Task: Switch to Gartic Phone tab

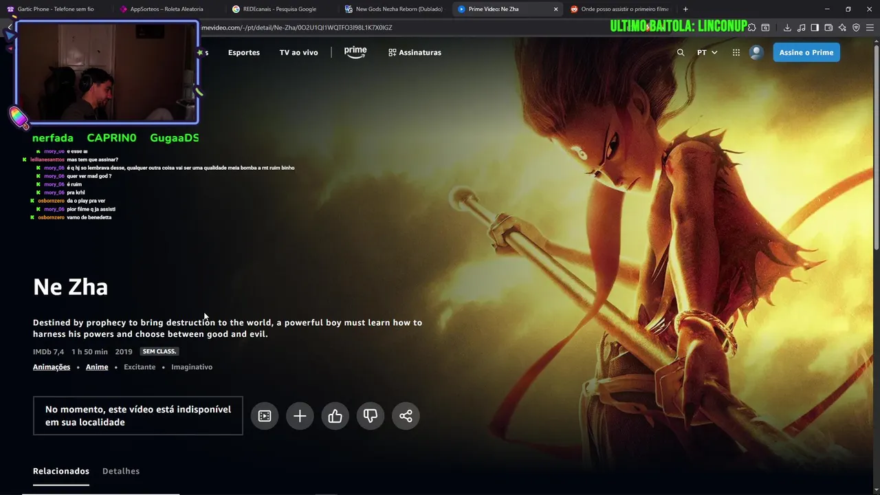Action: pos(56,9)
